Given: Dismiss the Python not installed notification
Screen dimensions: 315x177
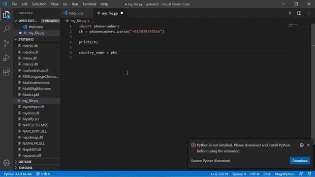Looking at the screenshot, I should [x=309, y=145].
